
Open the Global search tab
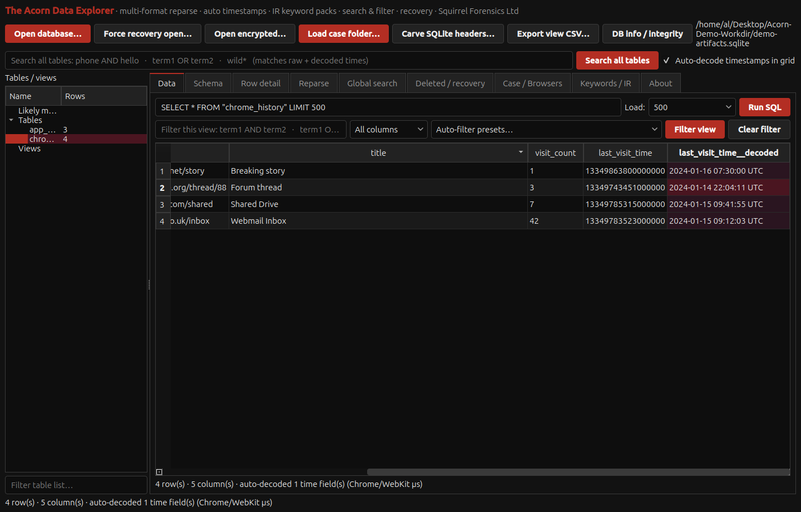(x=372, y=83)
